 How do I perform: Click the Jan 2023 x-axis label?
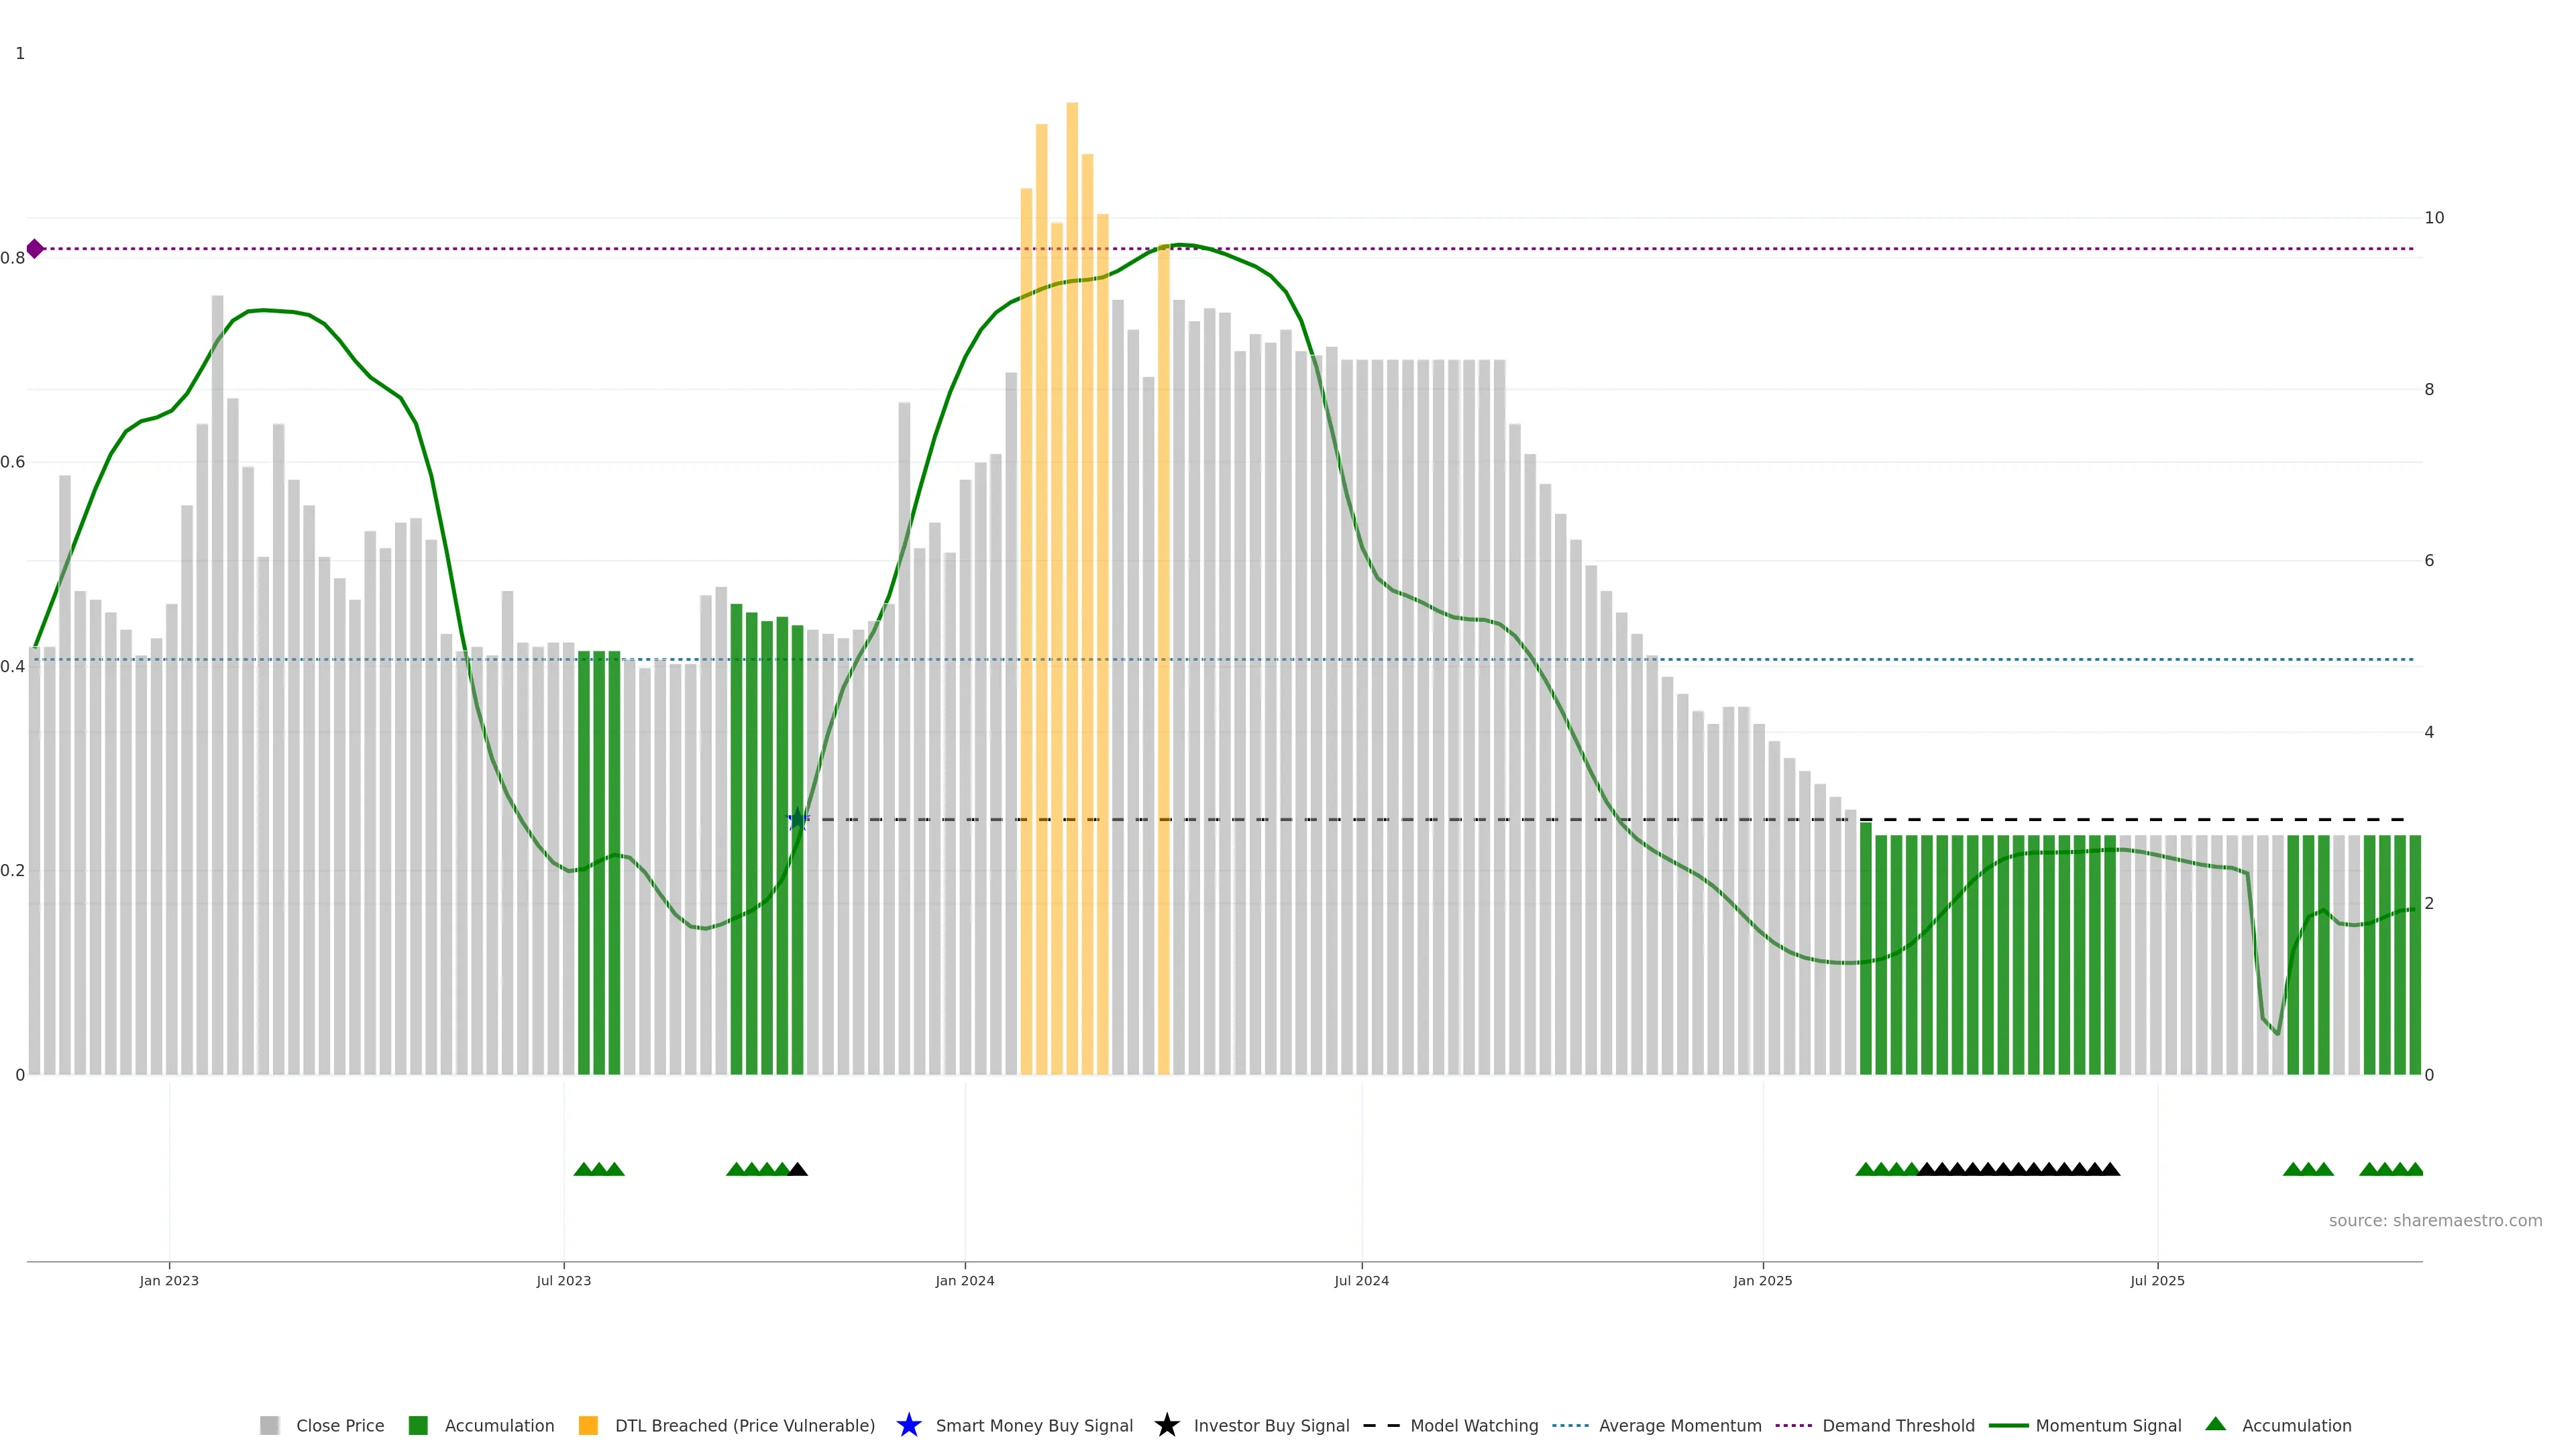pyautogui.click(x=169, y=1280)
